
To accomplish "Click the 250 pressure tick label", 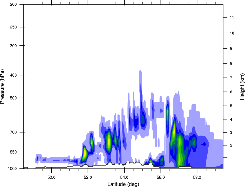I will click(x=13, y=27).
